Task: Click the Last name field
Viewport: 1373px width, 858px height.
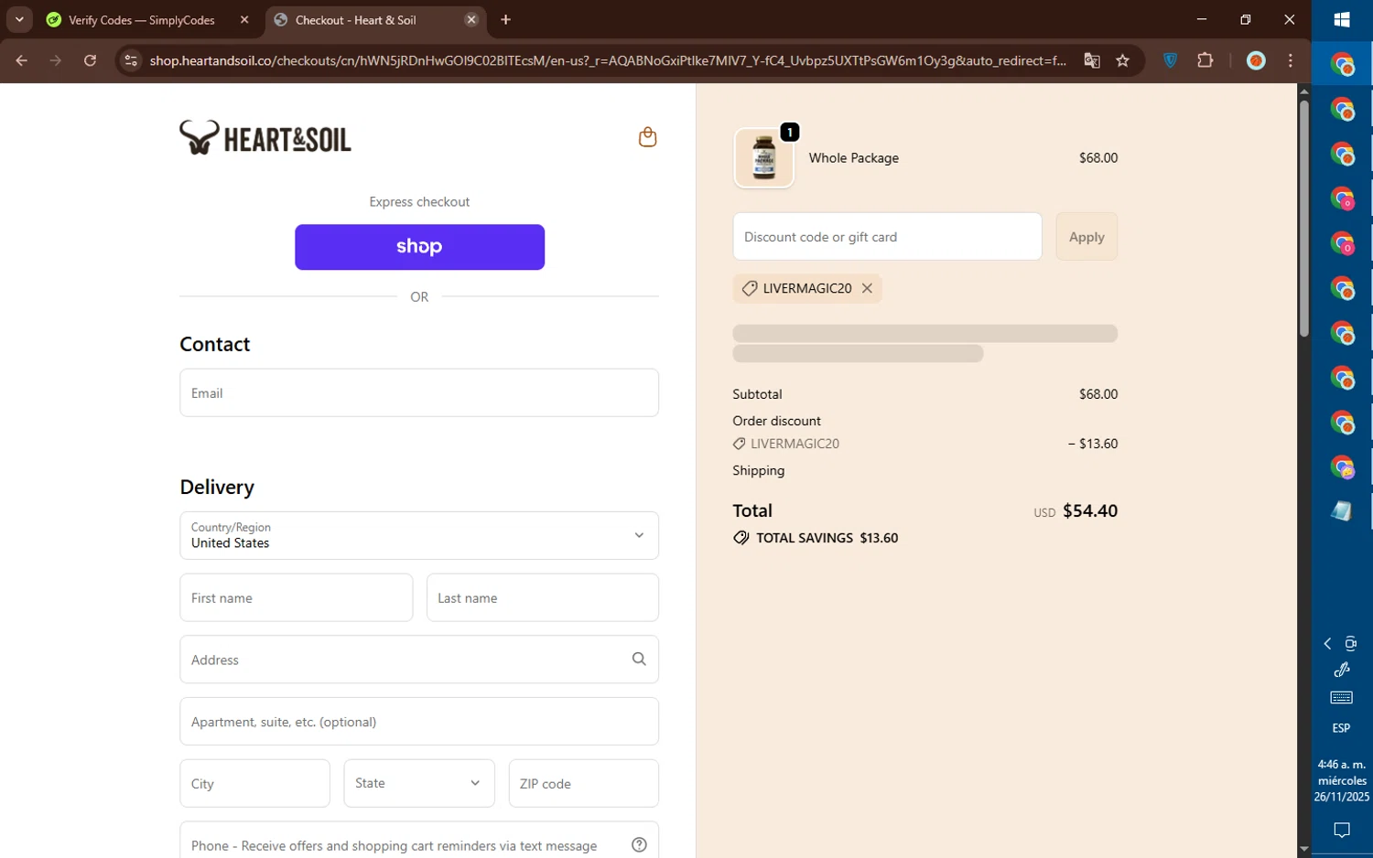Action: point(543,597)
